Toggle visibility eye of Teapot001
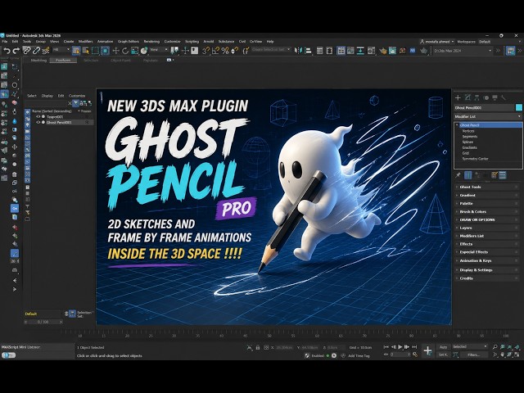This screenshot has width=524, height=393. (38, 116)
